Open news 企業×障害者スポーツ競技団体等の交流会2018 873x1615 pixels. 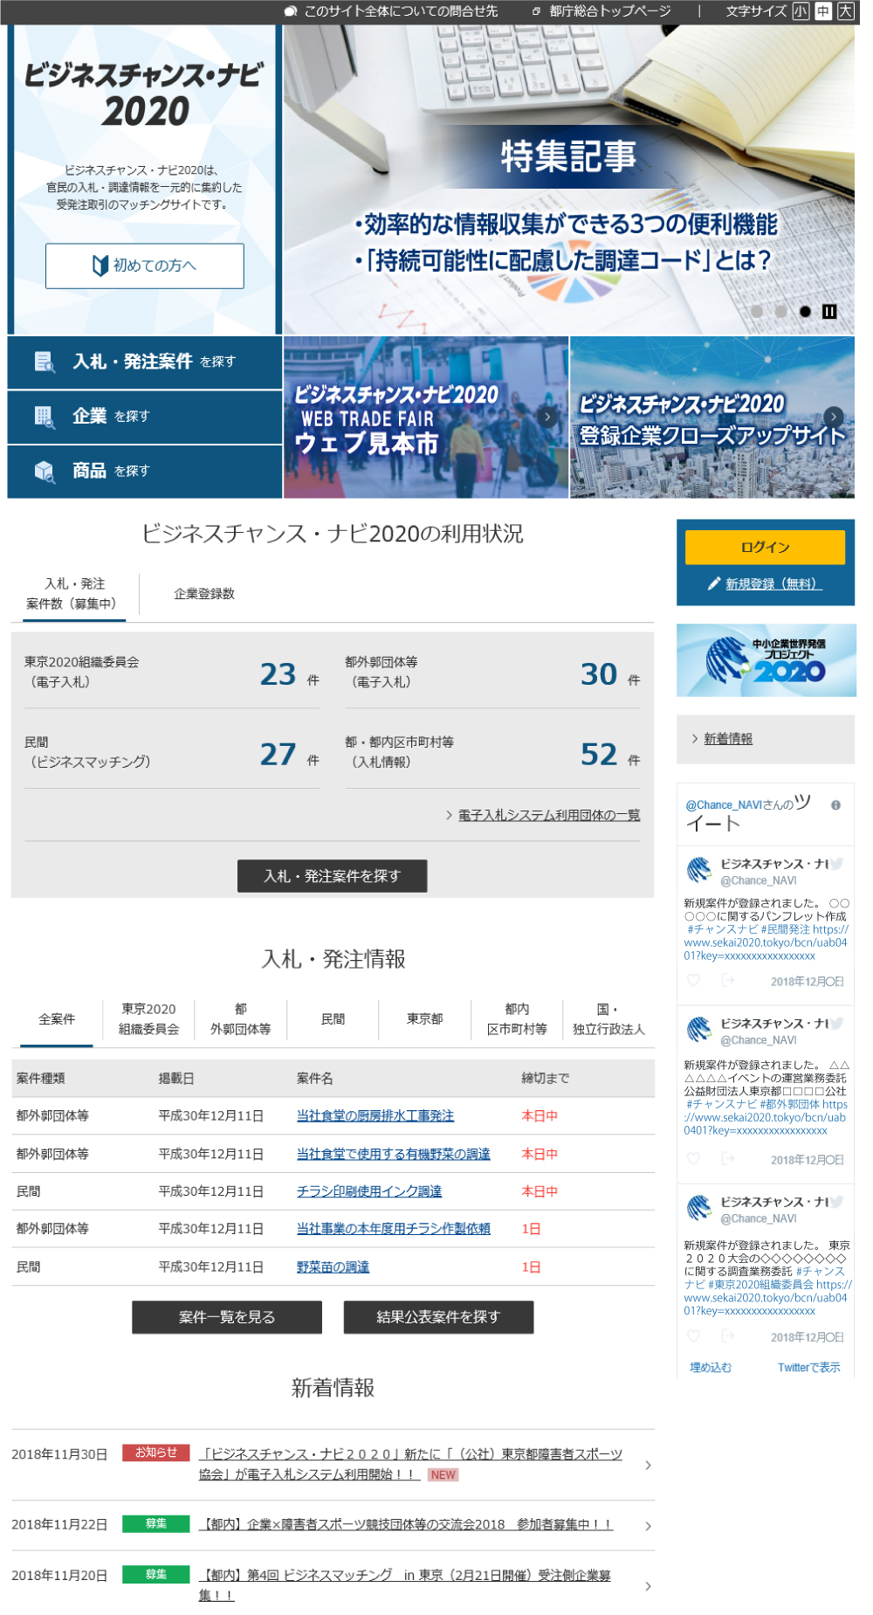point(406,1524)
